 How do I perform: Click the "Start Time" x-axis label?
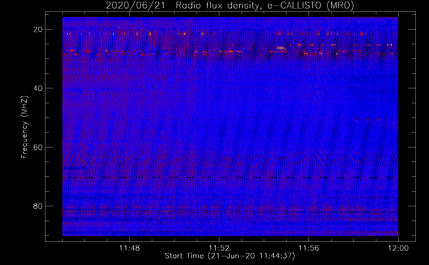[184, 256]
